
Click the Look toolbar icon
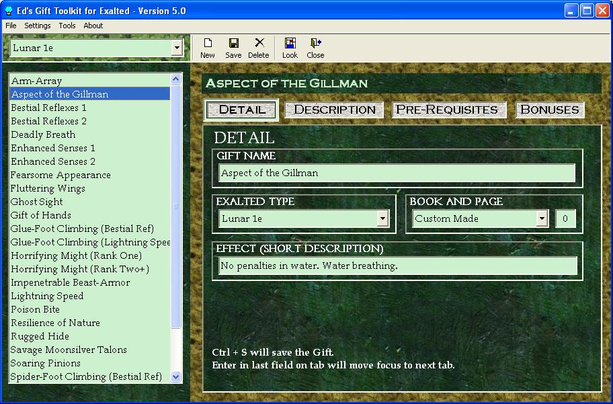[x=290, y=44]
